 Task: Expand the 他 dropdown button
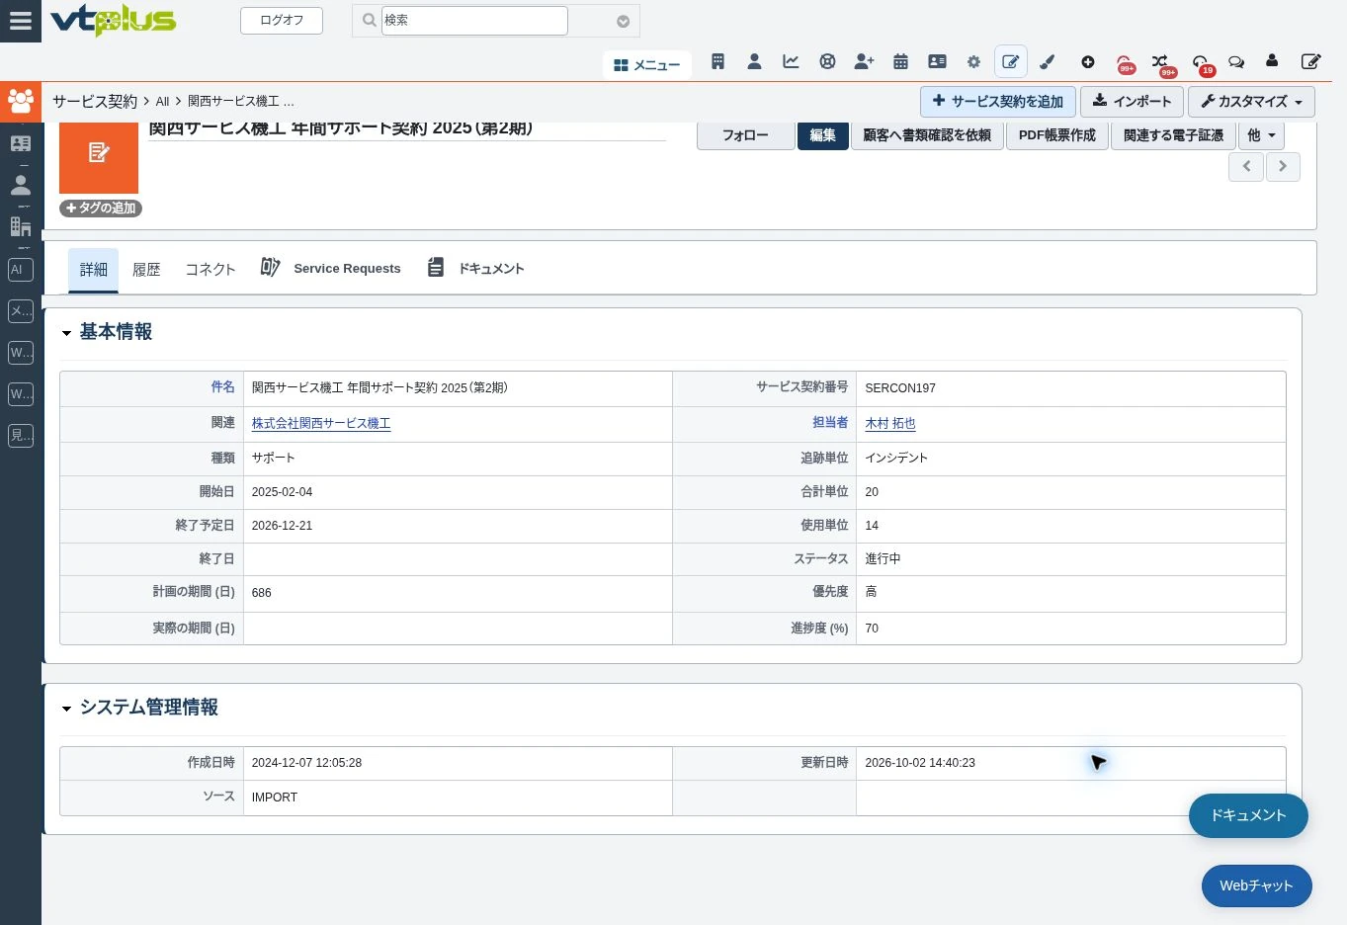tap(1261, 135)
